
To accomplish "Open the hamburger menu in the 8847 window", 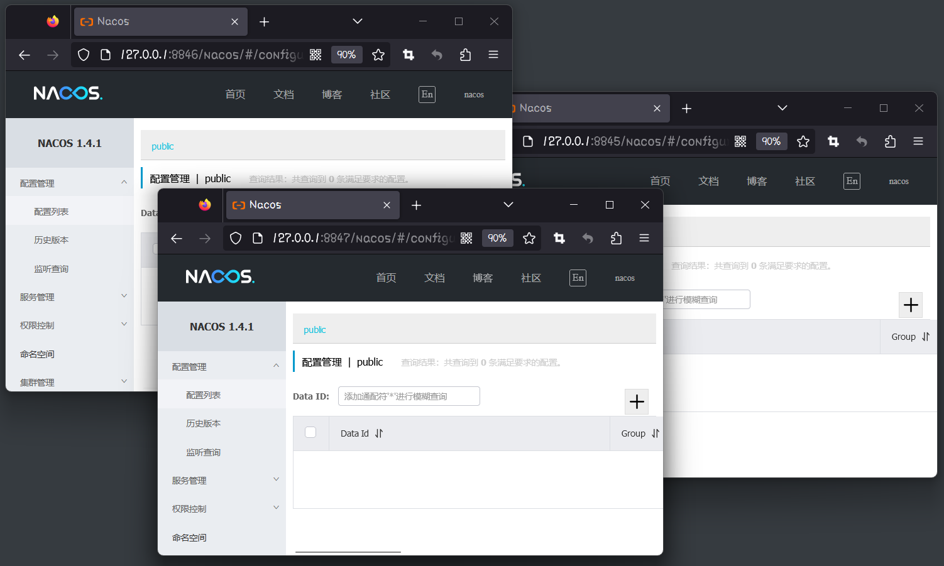I will click(x=644, y=238).
